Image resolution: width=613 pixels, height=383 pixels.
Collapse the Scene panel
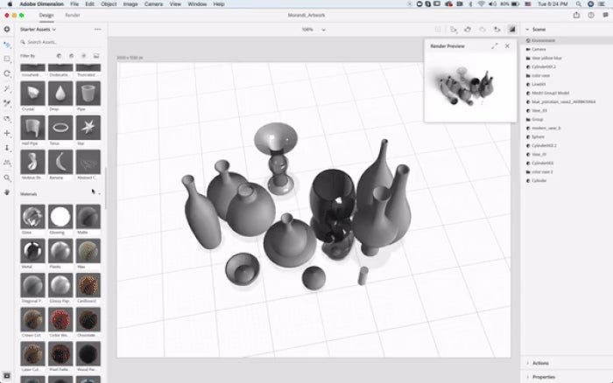pos(527,29)
